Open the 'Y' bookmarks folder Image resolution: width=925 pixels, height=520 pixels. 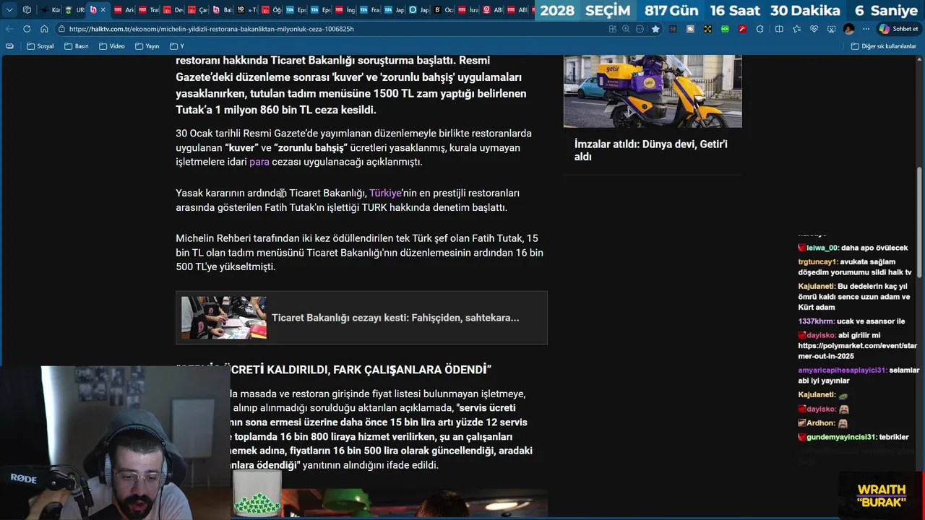click(177, 46)
